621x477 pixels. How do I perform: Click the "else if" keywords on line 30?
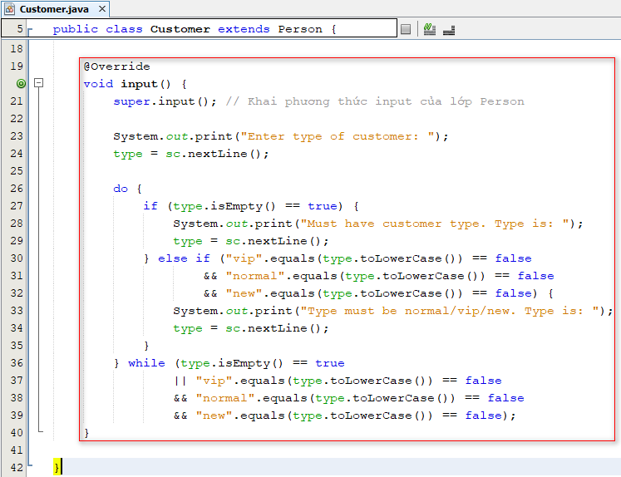[185, 258]
